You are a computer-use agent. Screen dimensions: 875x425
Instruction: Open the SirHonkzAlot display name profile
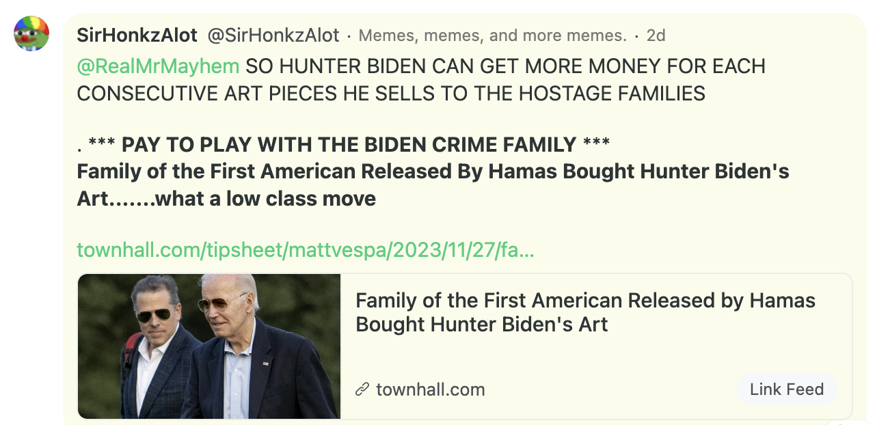tap(137, 35)
